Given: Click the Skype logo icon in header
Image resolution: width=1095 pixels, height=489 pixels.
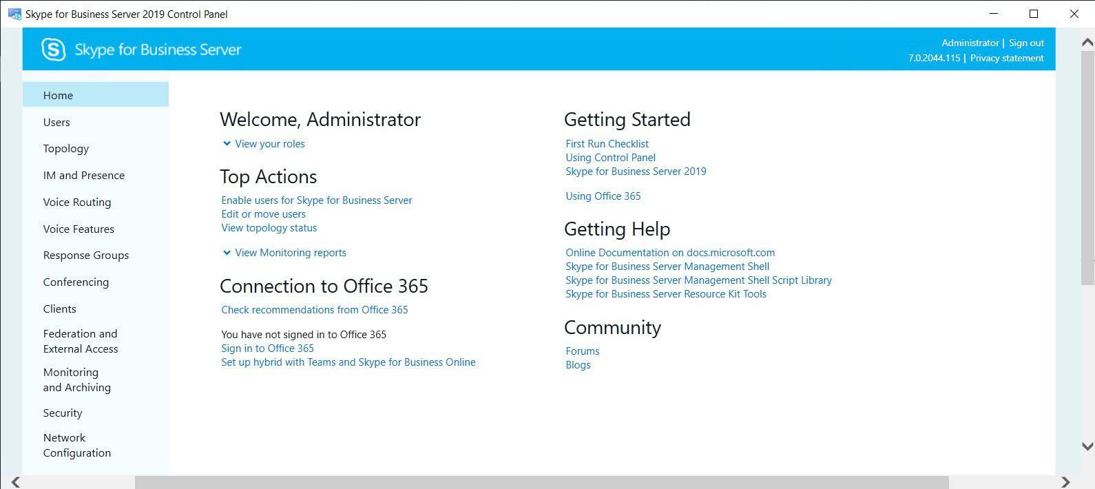Looking at the screenshot, I should pyautogui.click(x=53, y=50).
